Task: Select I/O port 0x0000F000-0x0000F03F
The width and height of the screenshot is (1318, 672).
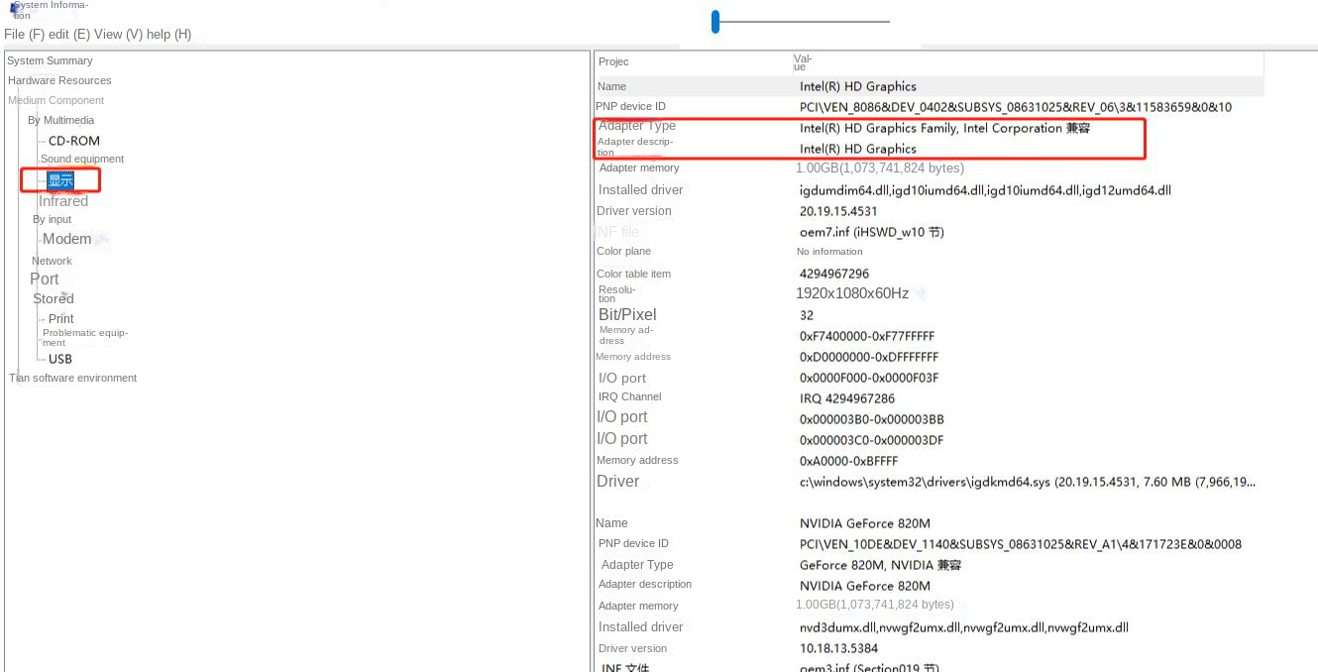Action: pyautogui.click(x=869, y=378)
